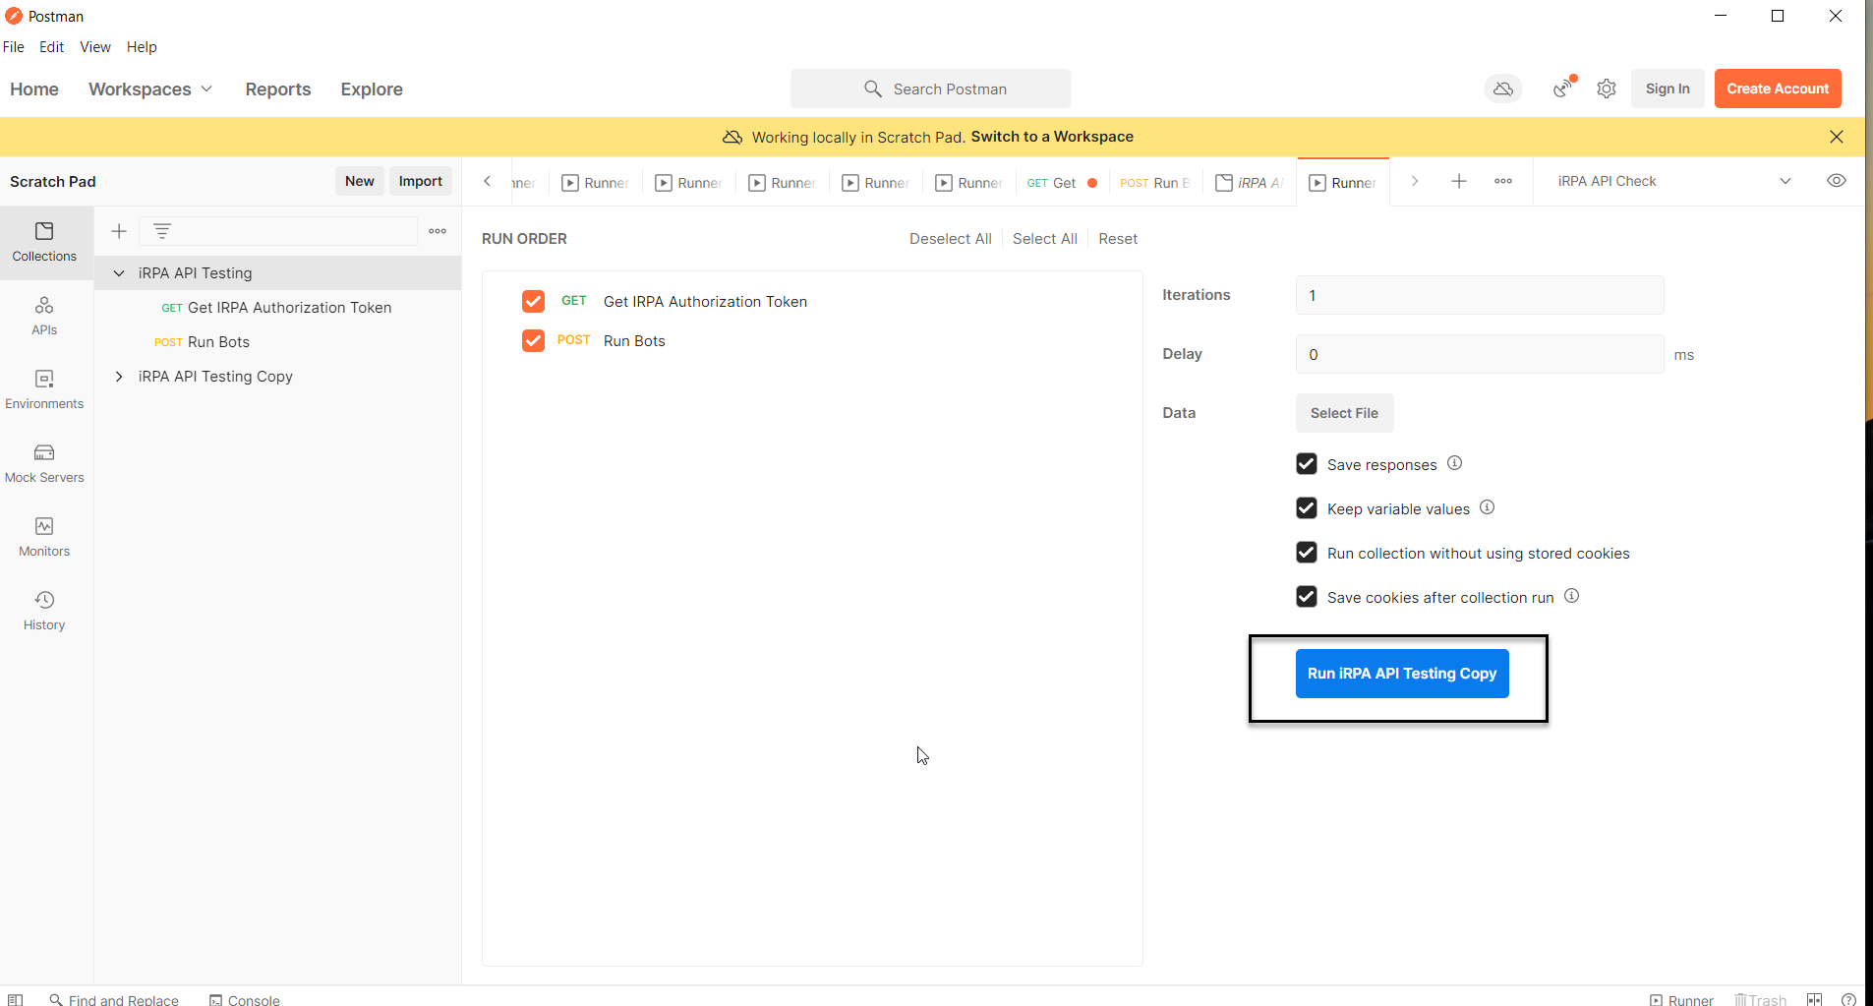
Task: Open the satellite capture requests icon
Action: [x=1563, y=89]
